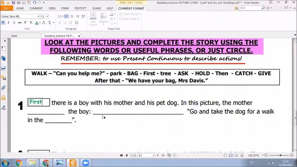The width and height of the screenshot is (297, 167).
Task: Open the security lock panel
Action: point(4,98)
